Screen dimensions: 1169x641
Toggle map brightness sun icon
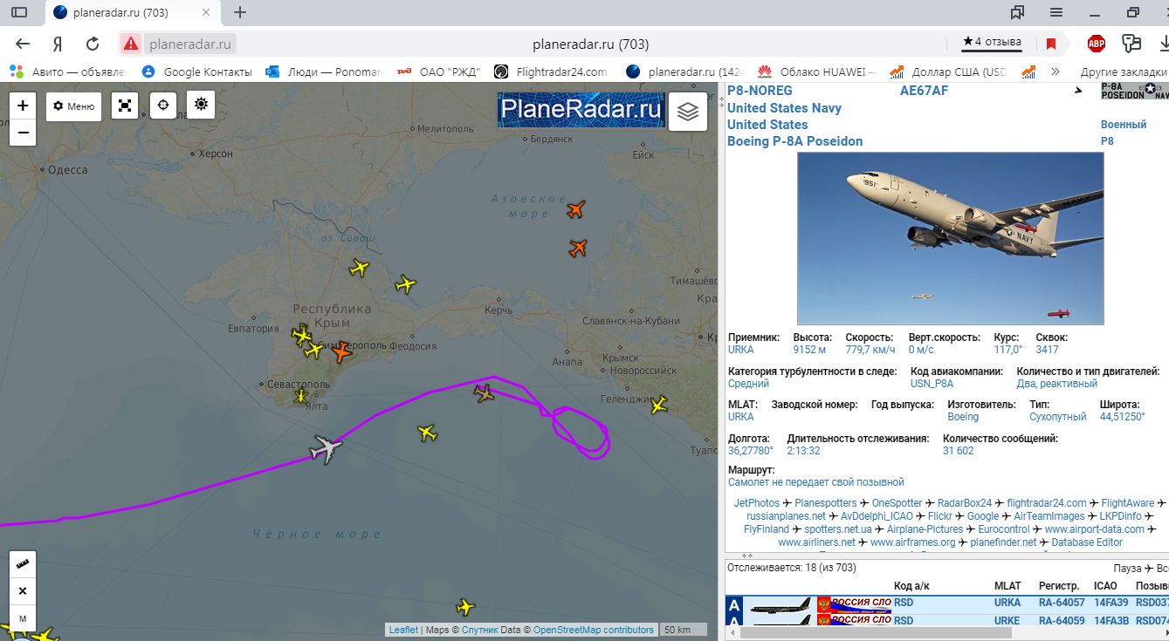pyautogui.click(x=202, y=105)
